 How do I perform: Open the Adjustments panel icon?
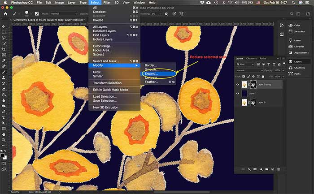click(291, 52)
